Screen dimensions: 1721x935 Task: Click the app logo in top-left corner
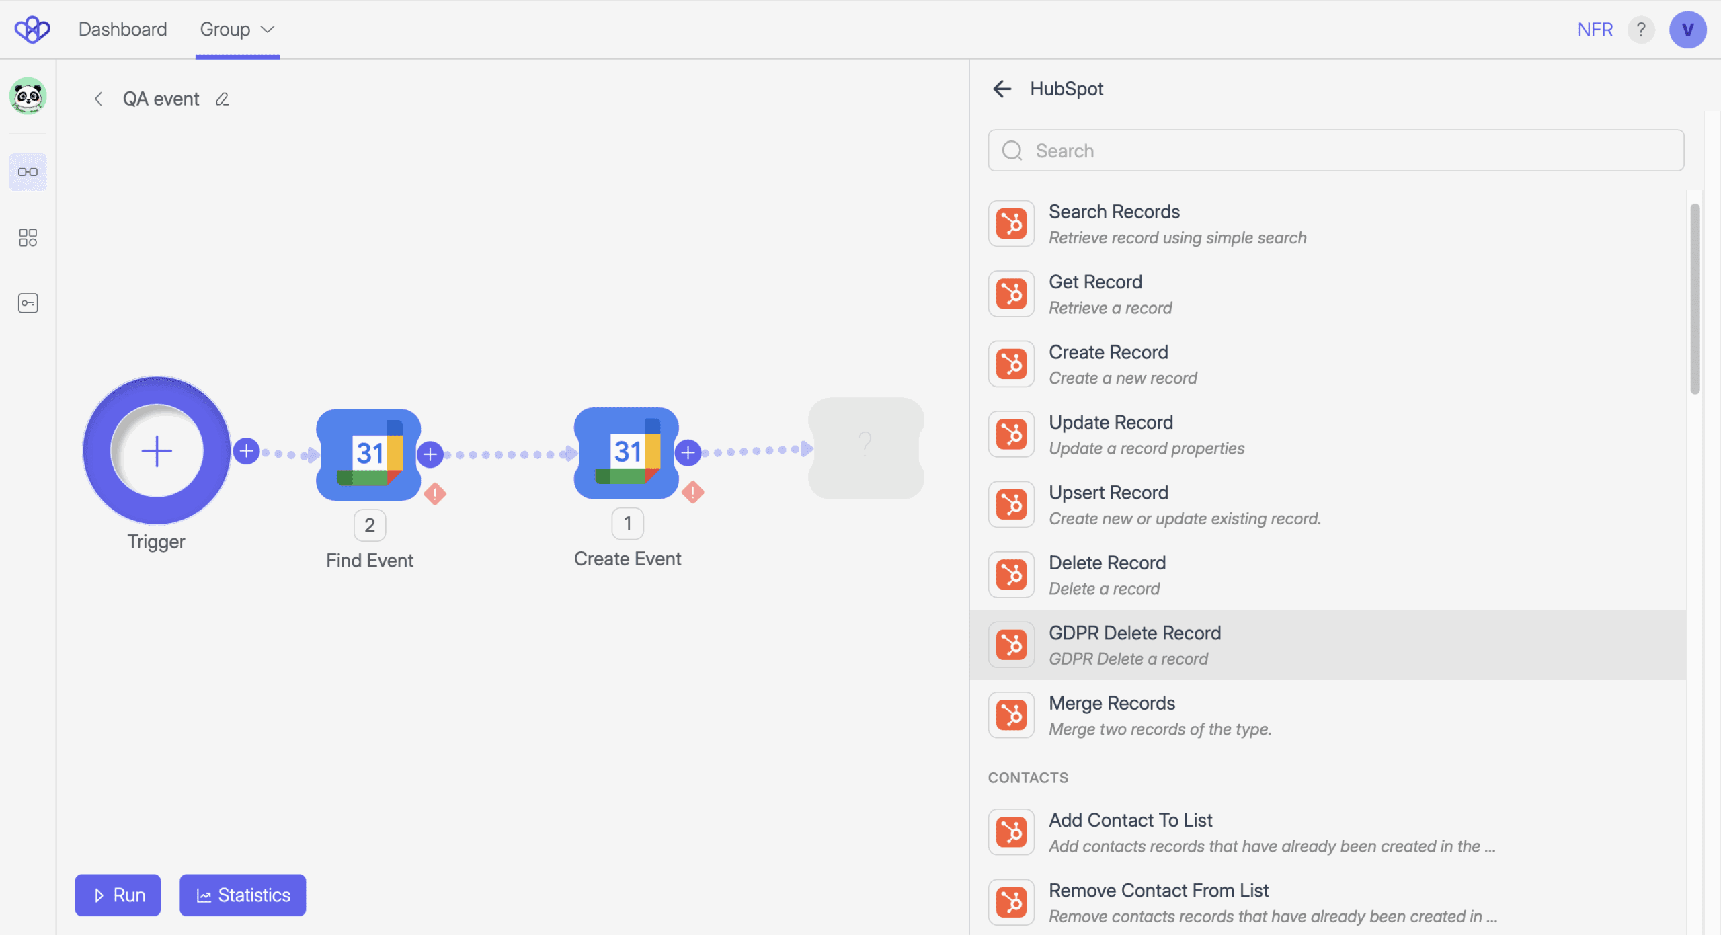coord(32,30)
